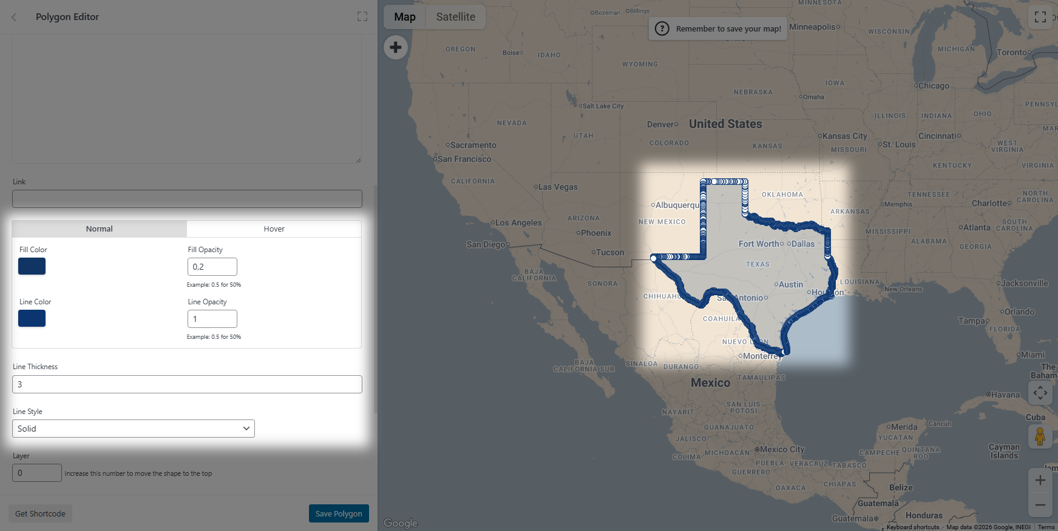1058x531 pixels.
Task: Edit the Fill Opacity field
Action: click(212, 267)
